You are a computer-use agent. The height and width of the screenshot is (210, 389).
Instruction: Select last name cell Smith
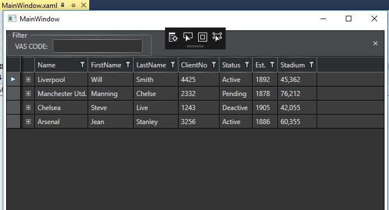156,79
